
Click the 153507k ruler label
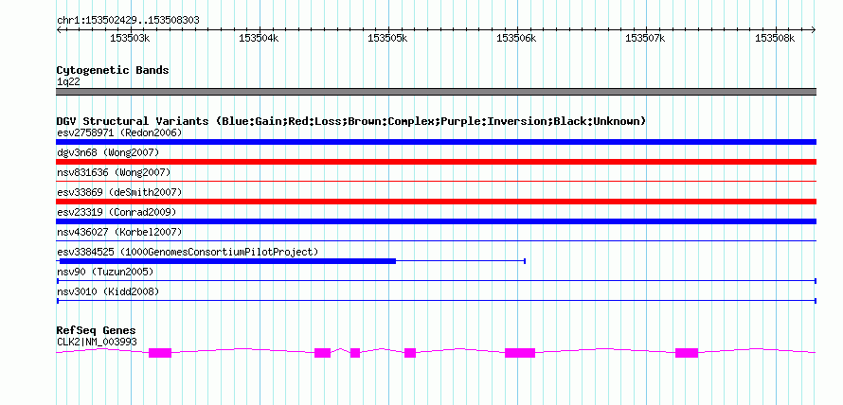[645, 39]
